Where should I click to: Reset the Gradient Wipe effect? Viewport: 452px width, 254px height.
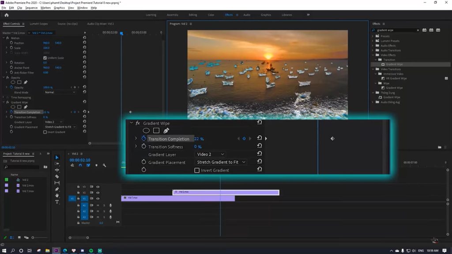[260, 123]
